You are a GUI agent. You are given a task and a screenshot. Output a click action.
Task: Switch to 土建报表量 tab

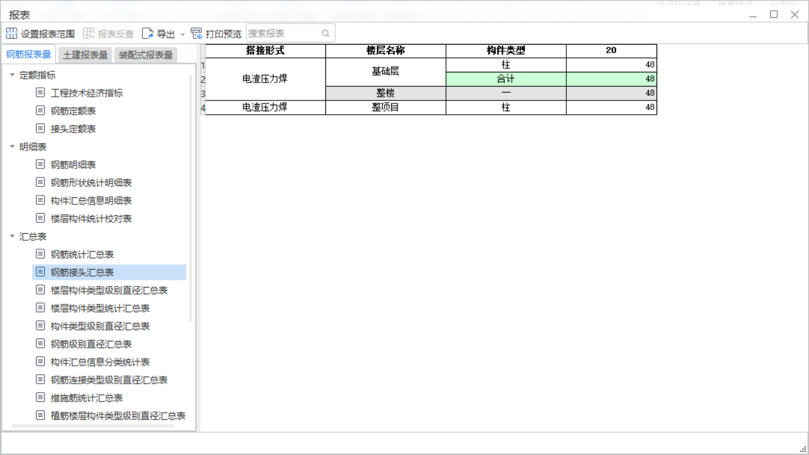(x=86, y=55)
